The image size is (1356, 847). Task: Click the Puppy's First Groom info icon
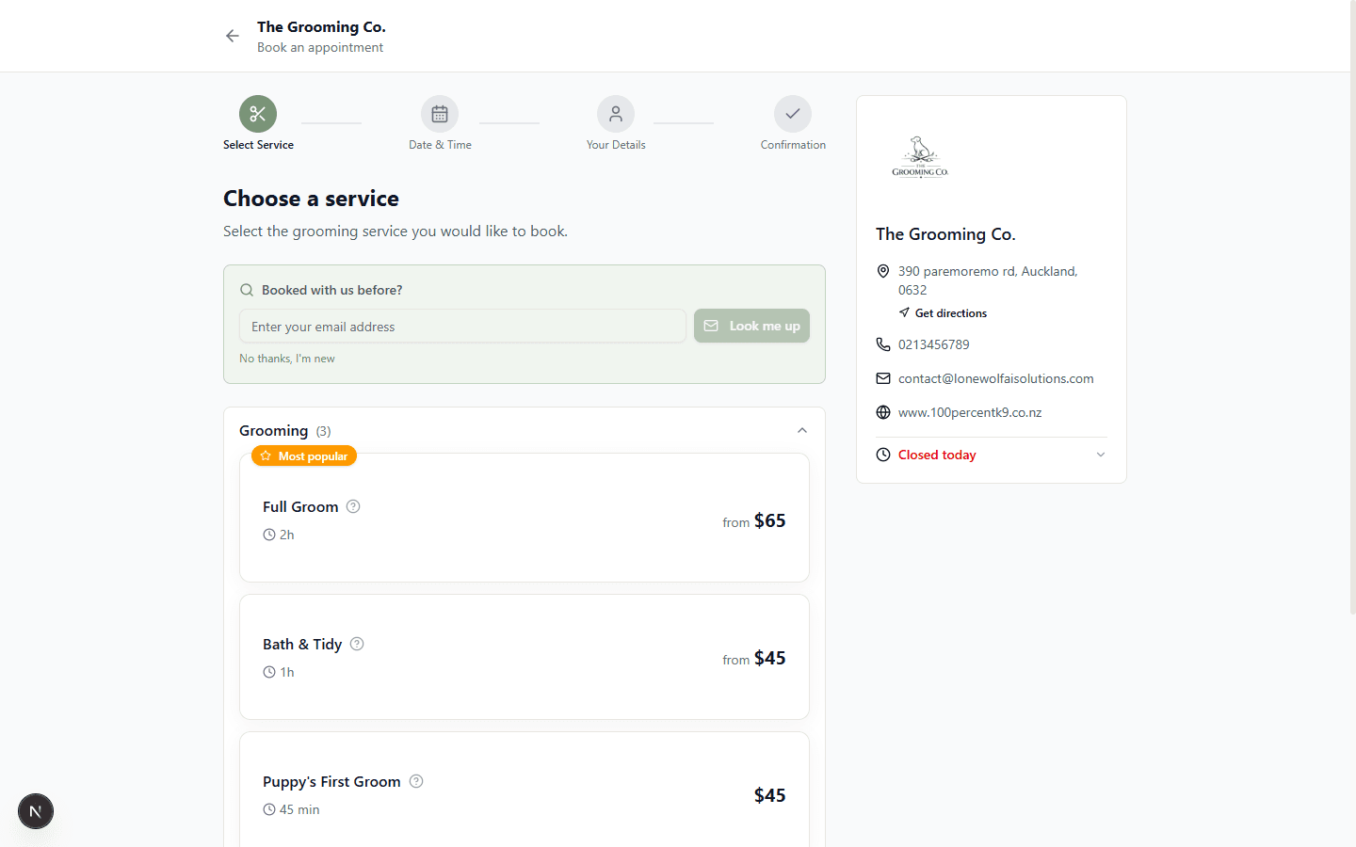[x=416, y=781]
